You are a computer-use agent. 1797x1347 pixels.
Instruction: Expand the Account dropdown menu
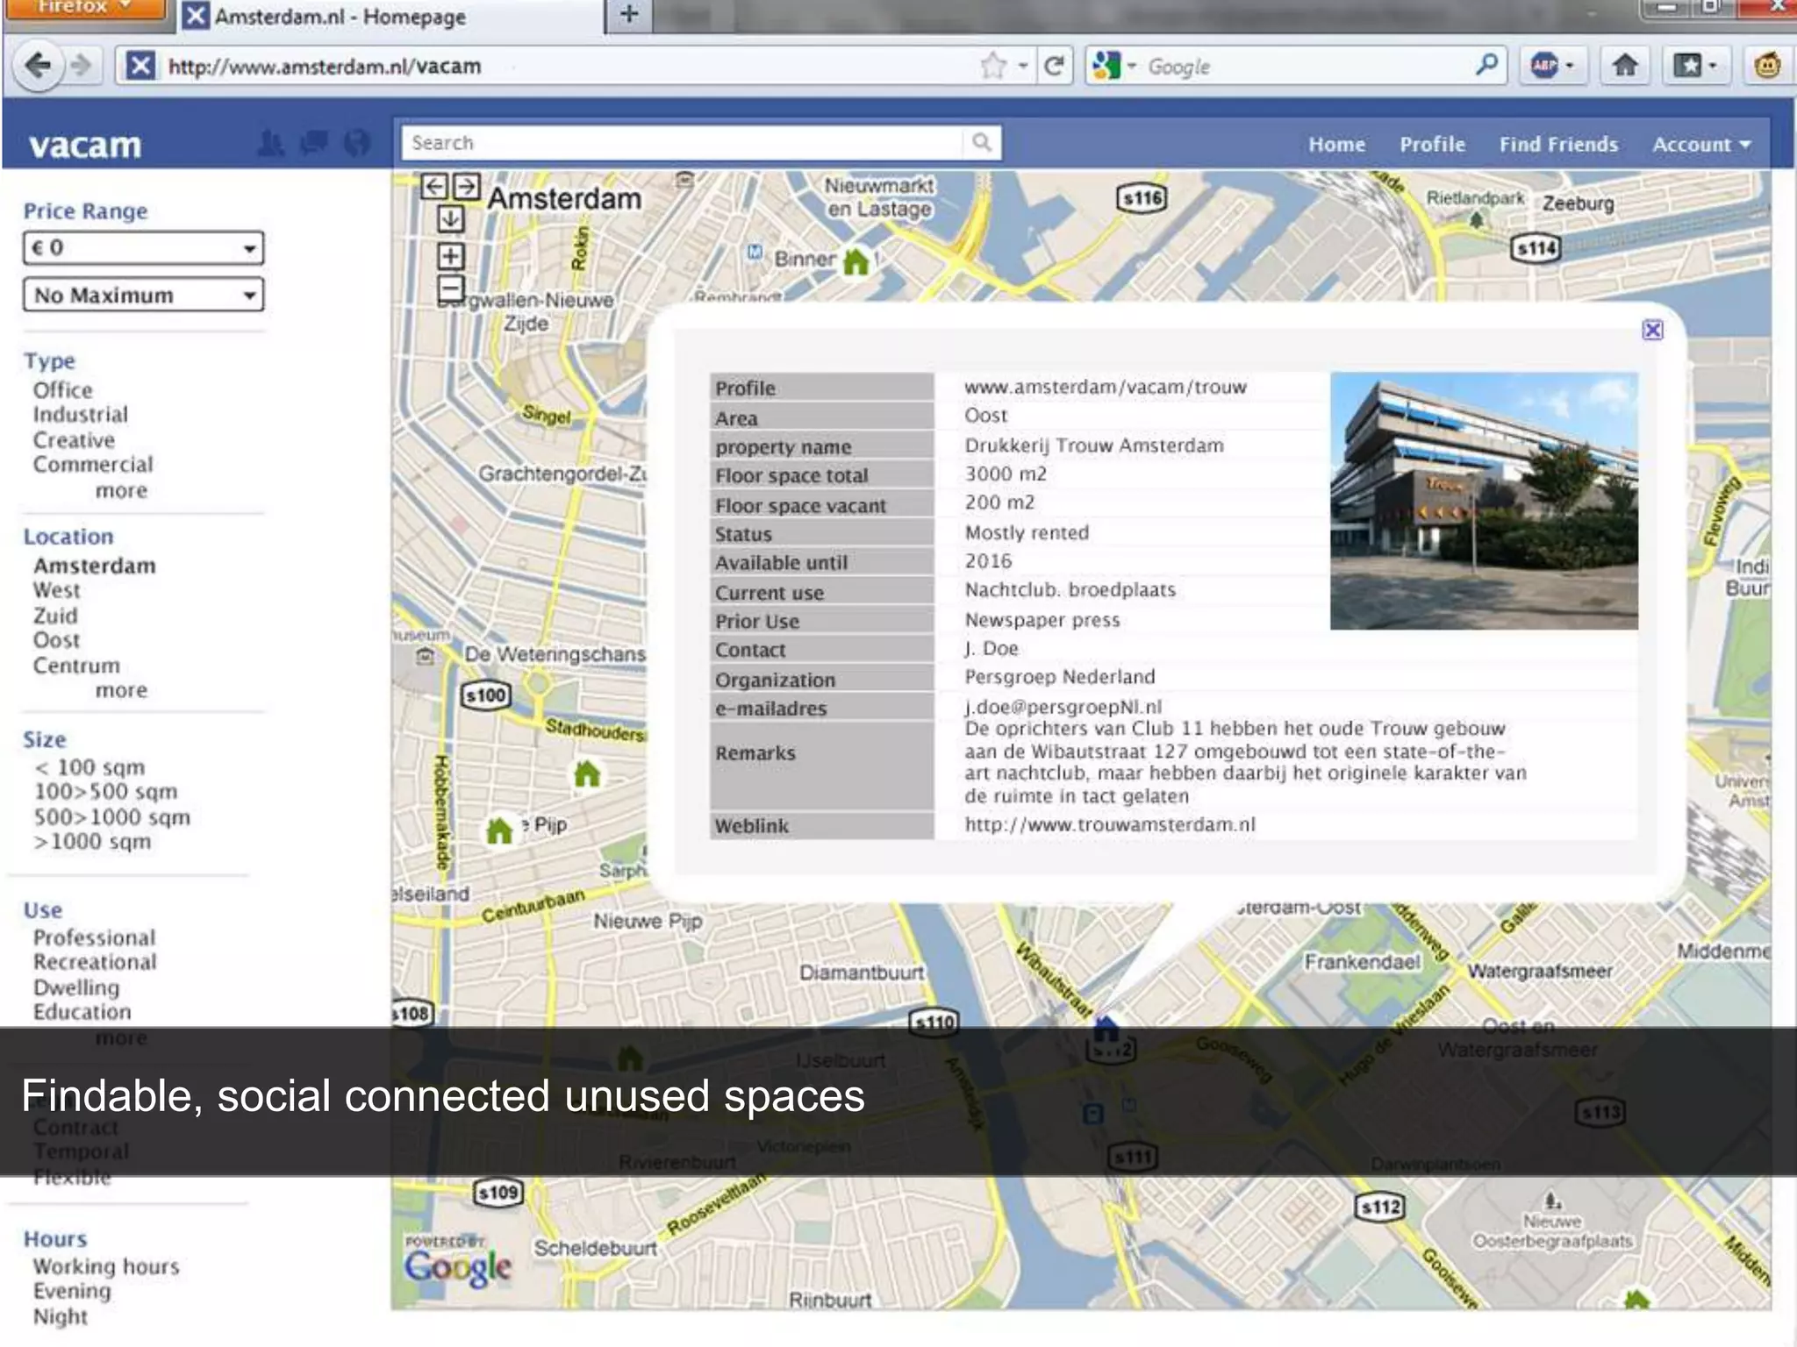[1701, 145]
